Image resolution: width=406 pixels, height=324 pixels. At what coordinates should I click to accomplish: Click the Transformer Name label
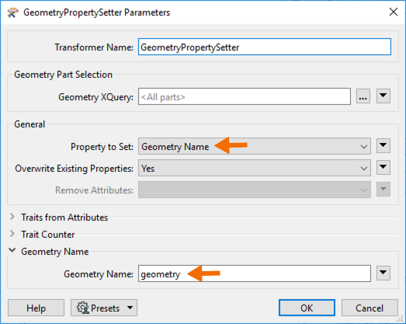(94, 47)
